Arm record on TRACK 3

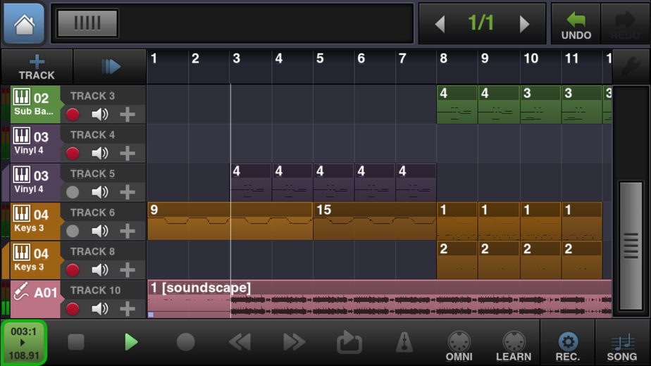click(x=73, y=114)
